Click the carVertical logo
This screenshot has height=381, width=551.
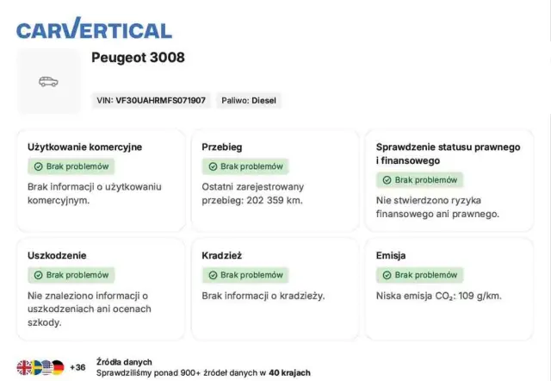coord(95,28)
